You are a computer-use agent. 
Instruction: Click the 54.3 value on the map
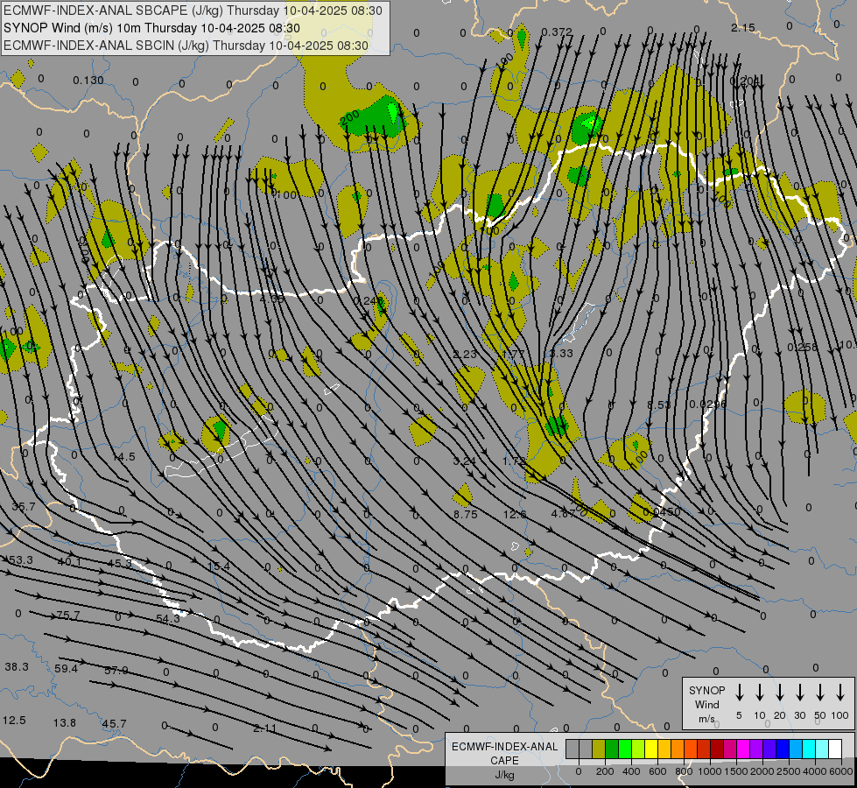pyautogui.click(x=168, y=618)
